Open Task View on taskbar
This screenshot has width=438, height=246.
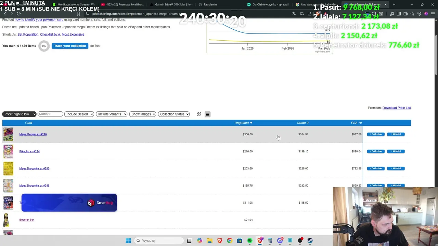[x=189, y=241]
